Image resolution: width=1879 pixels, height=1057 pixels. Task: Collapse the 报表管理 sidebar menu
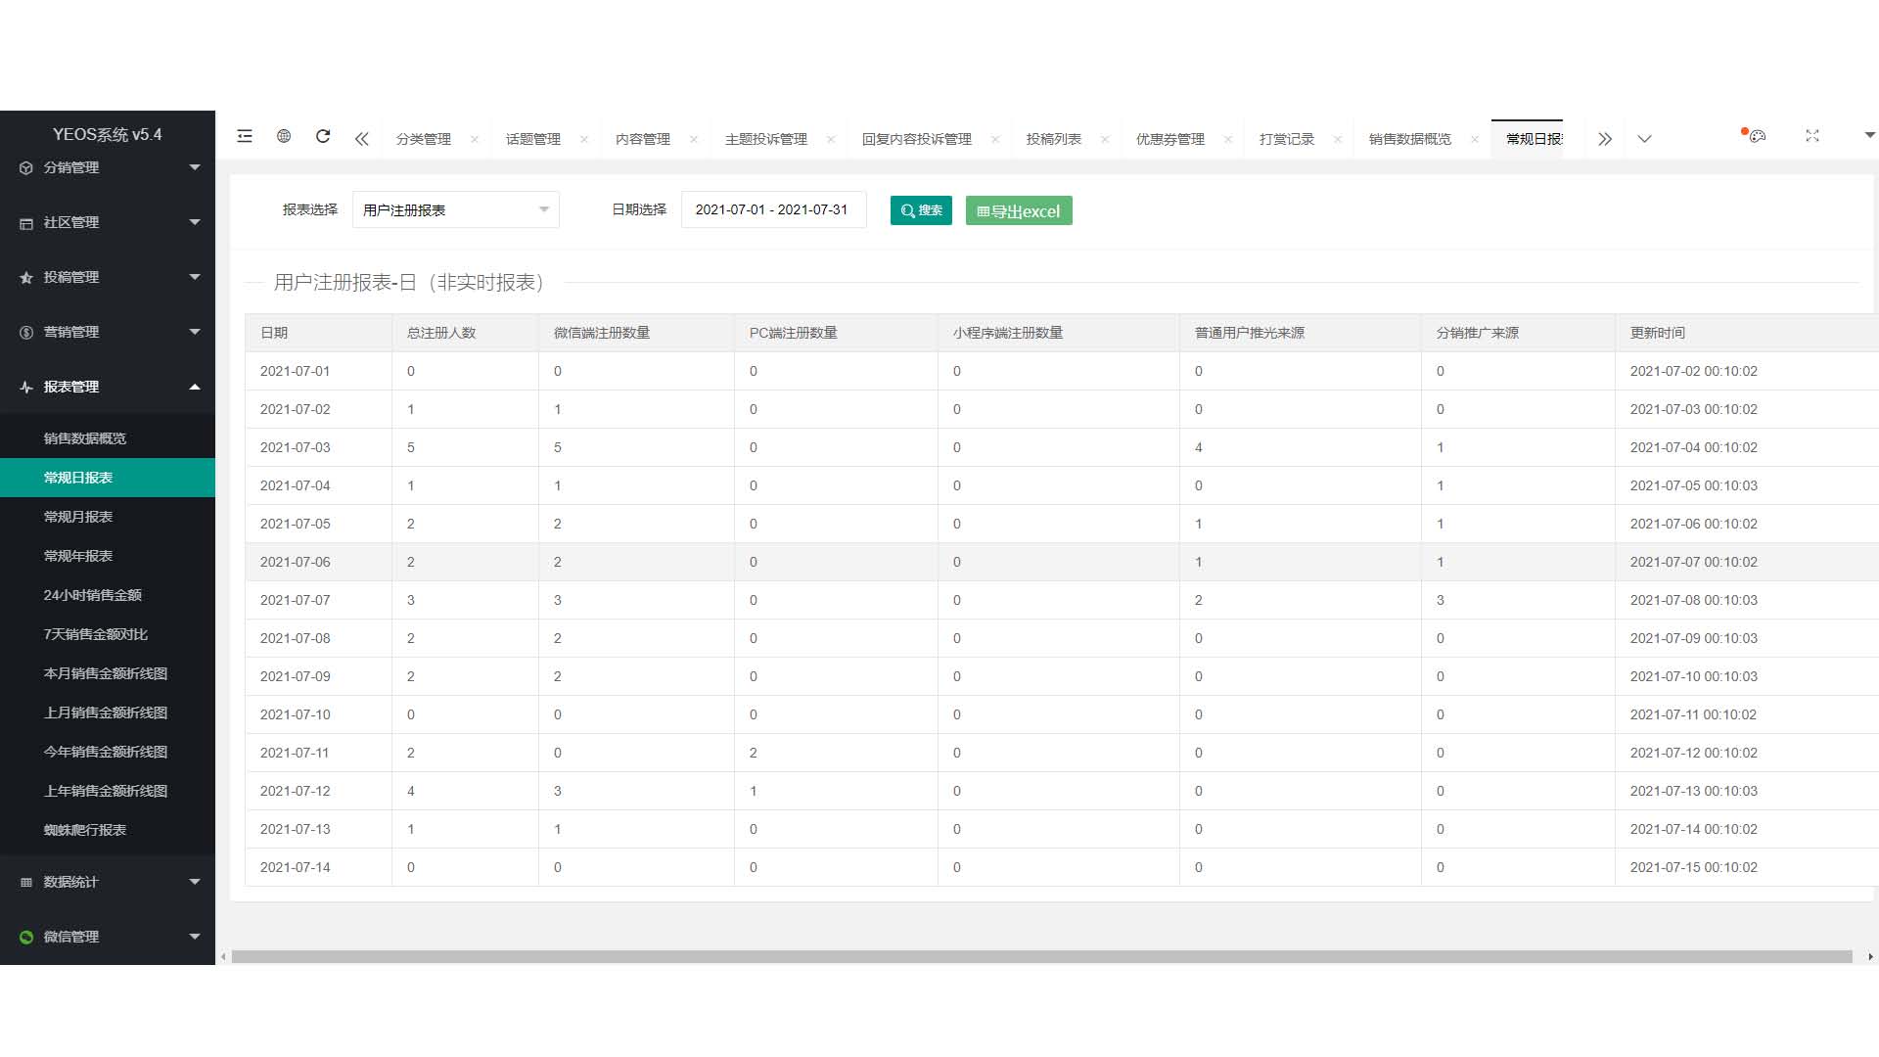(x=108, y=387)
